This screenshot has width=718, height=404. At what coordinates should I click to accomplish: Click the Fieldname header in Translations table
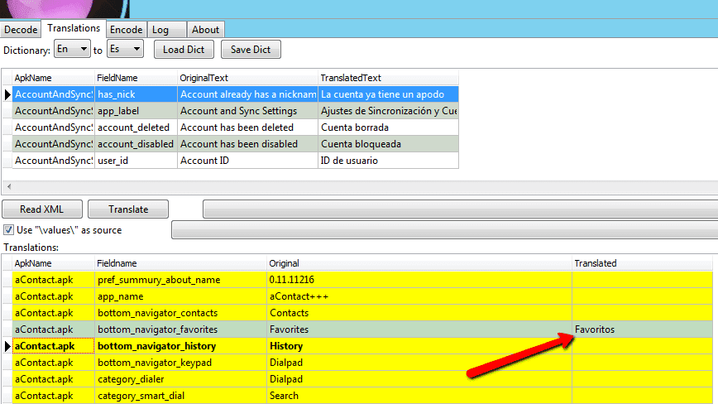(x=180, y=263)
